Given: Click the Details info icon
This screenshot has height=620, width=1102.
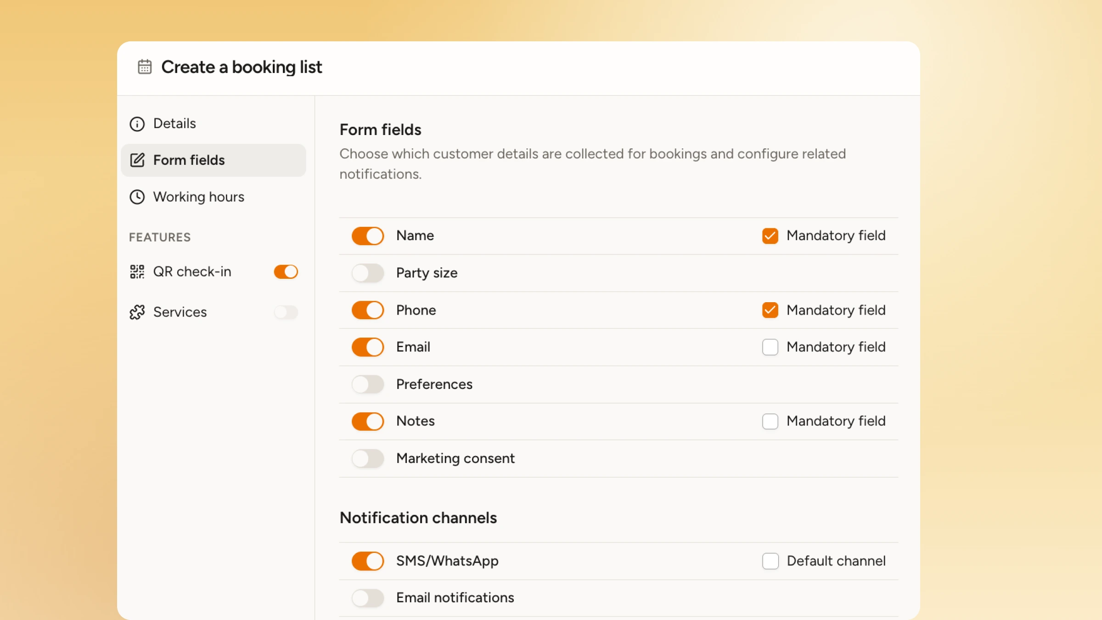Looking at the screenshot, I should click(137, 124).
